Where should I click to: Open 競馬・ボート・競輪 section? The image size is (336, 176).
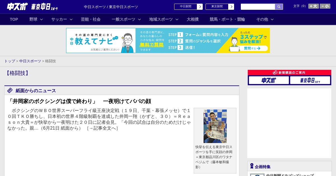(x=227, y=19)
